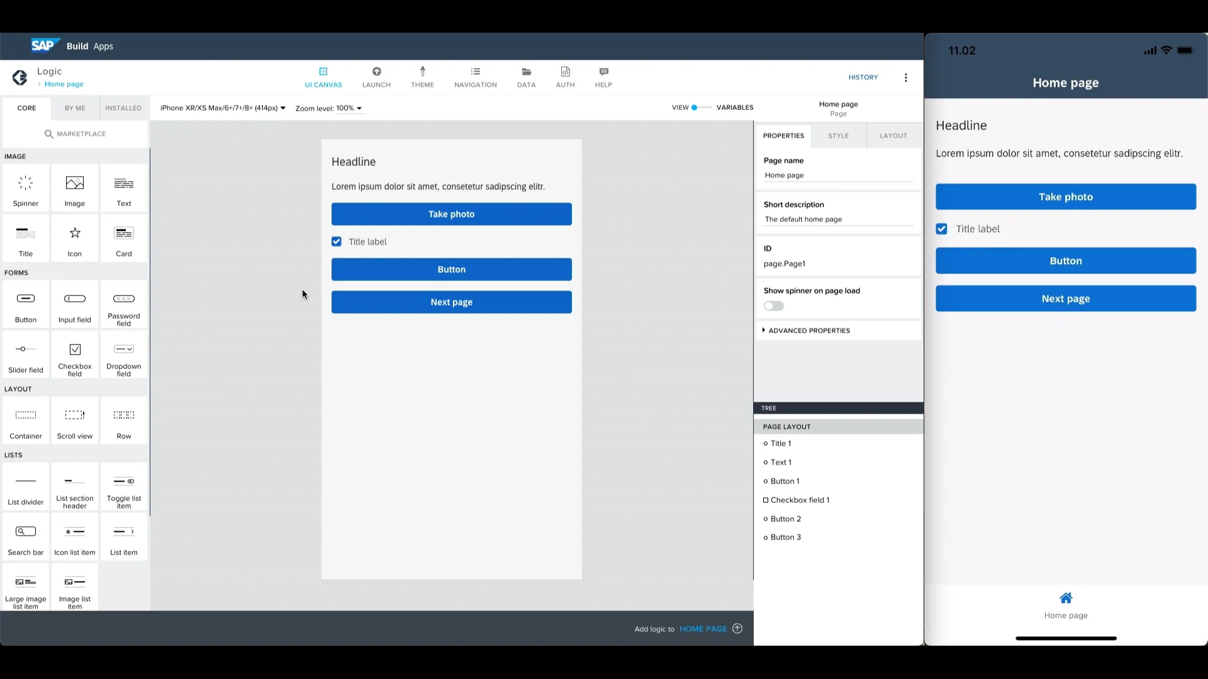
Task: Select the Checkbox field component
Action: pyautogui.click(x=74, y=355)
